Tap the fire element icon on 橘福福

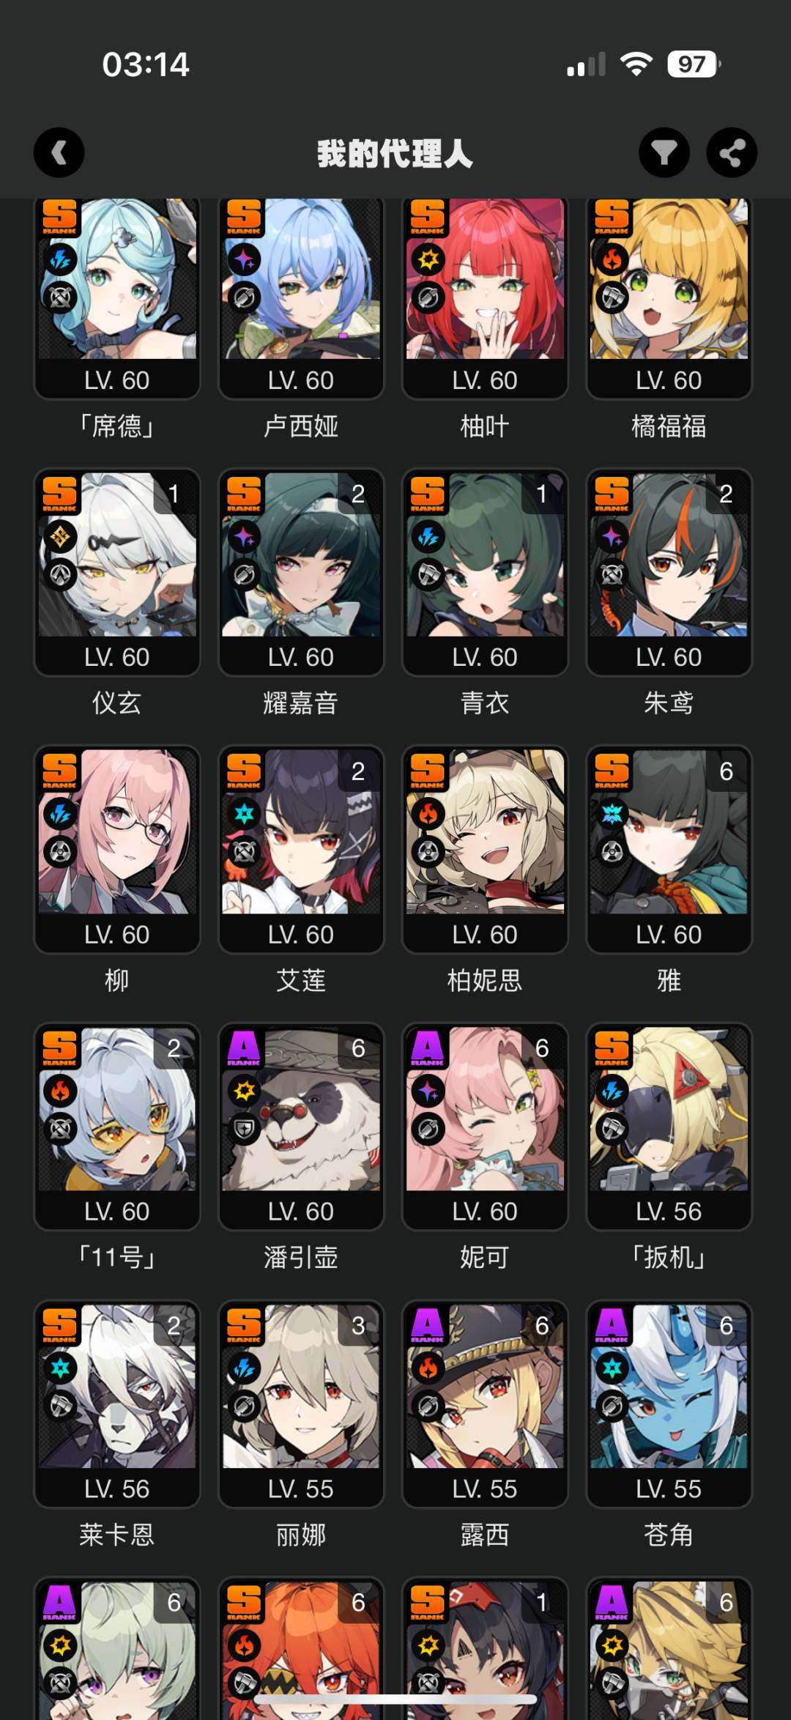click(x=612, y=259)
